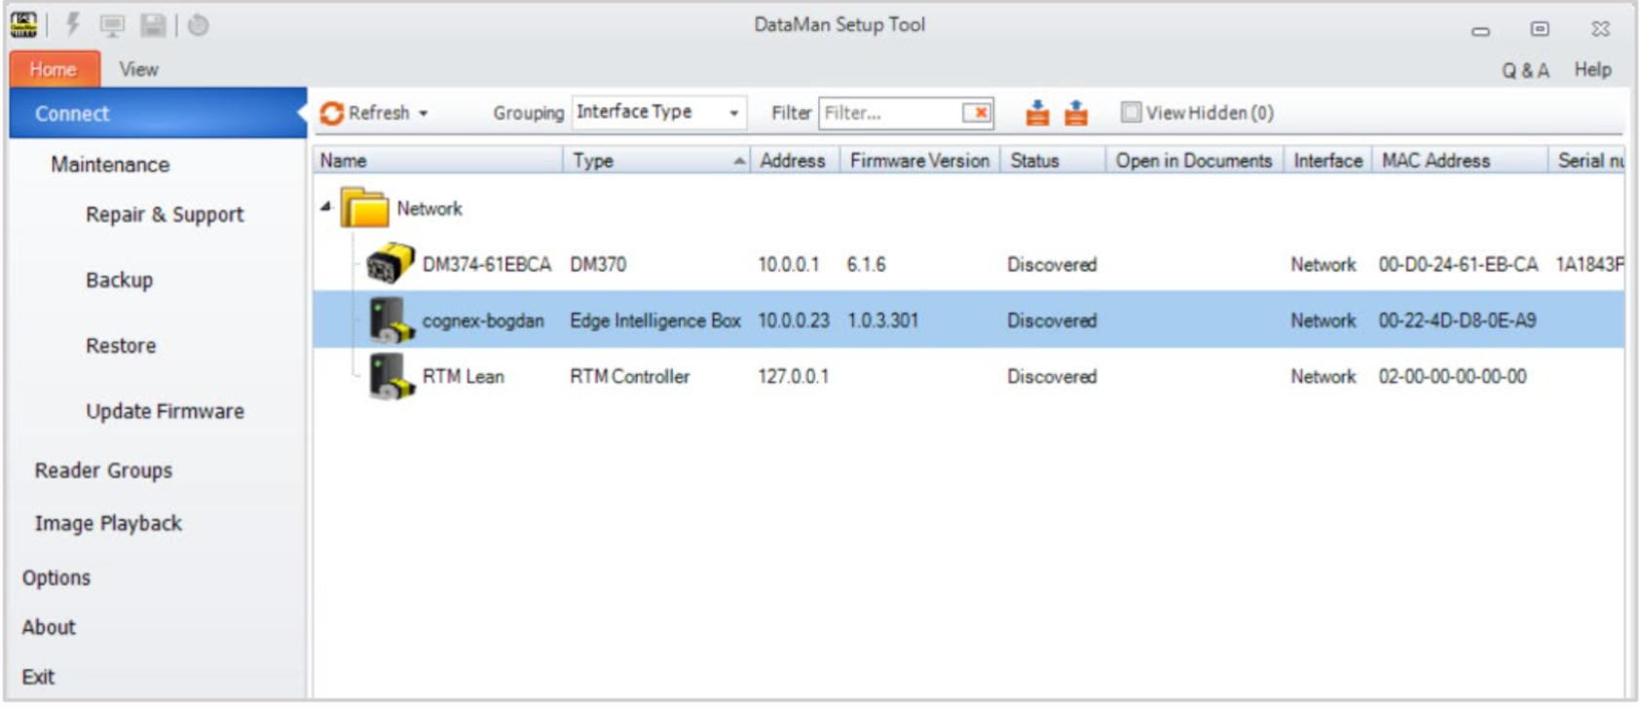Click the floppy disk save icon
This screenshot has height=708, width=1640.
153,25
